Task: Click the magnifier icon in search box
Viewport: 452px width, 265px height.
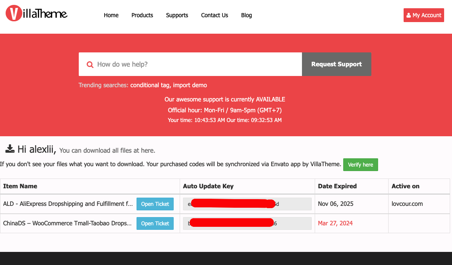Action: coord(90,64)
